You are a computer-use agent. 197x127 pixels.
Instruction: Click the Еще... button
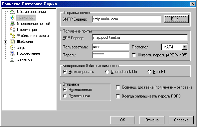[176, 19]
